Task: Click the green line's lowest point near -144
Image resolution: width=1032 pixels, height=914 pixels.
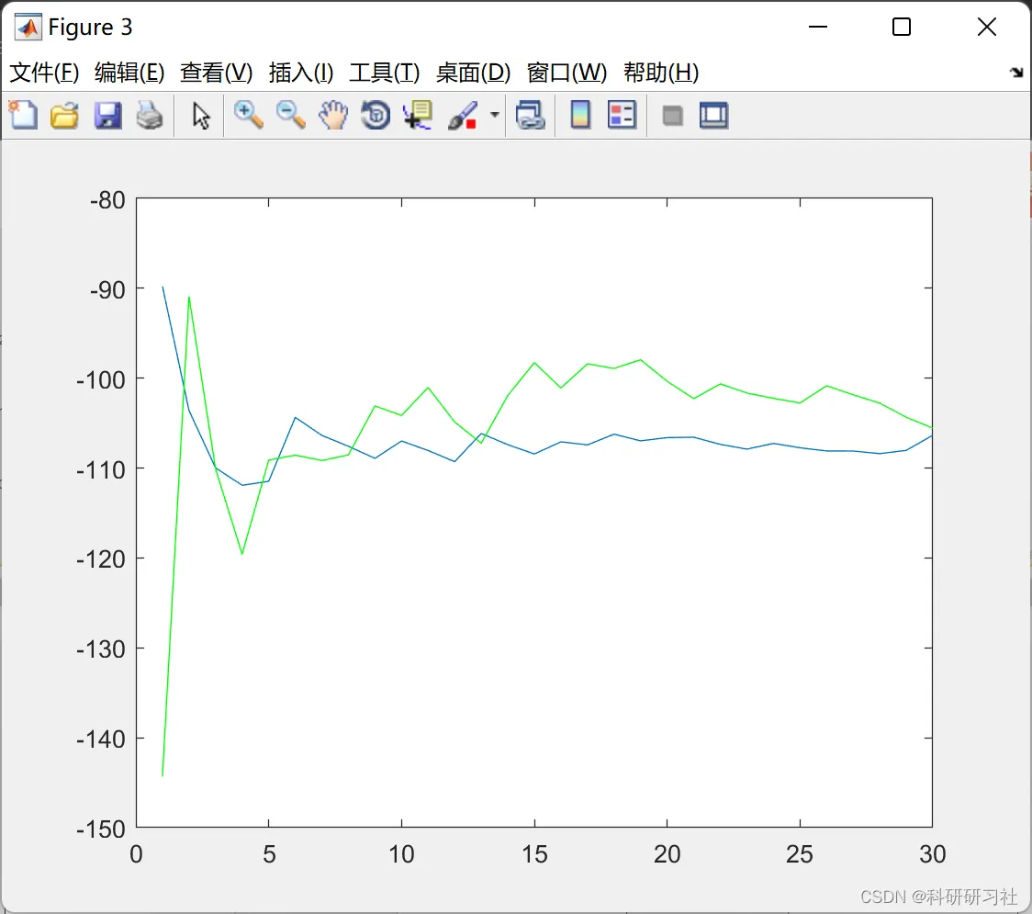Action: click(x=163, y=774)
